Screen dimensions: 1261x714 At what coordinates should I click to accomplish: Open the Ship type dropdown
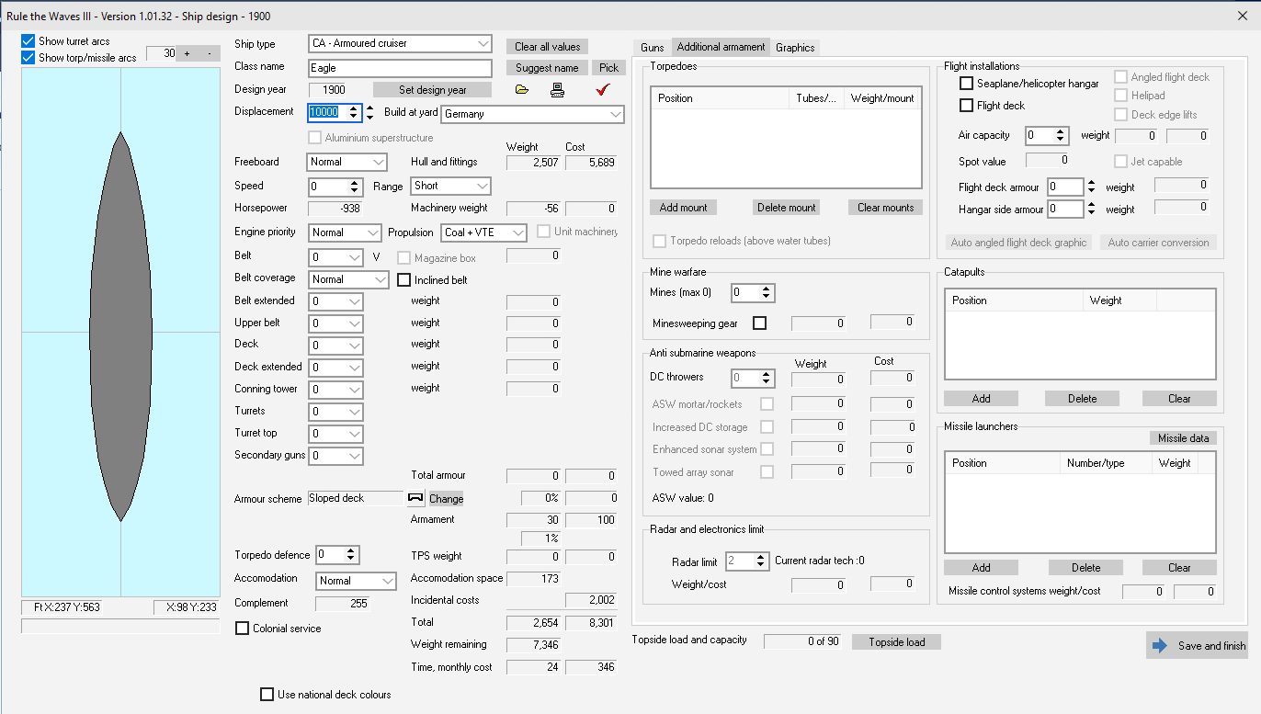point(401,43)
